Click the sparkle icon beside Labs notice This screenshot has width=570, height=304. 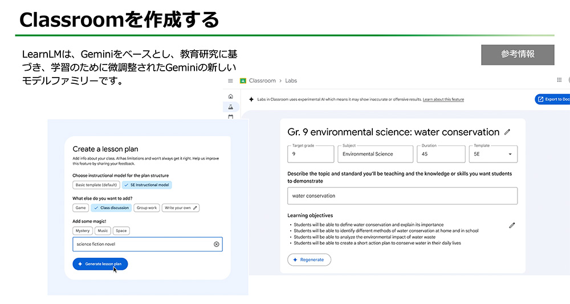pos(251,99)
